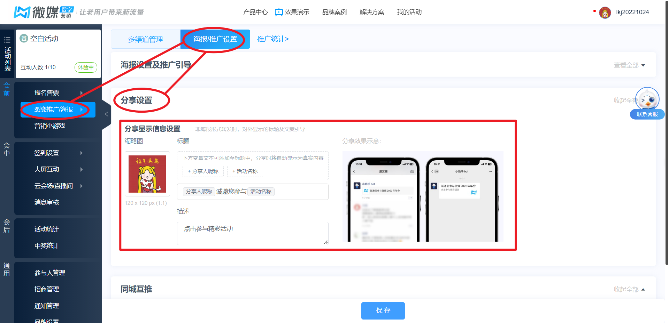Click the 小助手 bot chat preview image
Image resolution: width=669 pixels, height=323 pixels.
pos(462,199)
